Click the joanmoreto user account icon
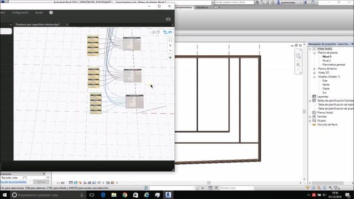 click(x=278, y=2)
